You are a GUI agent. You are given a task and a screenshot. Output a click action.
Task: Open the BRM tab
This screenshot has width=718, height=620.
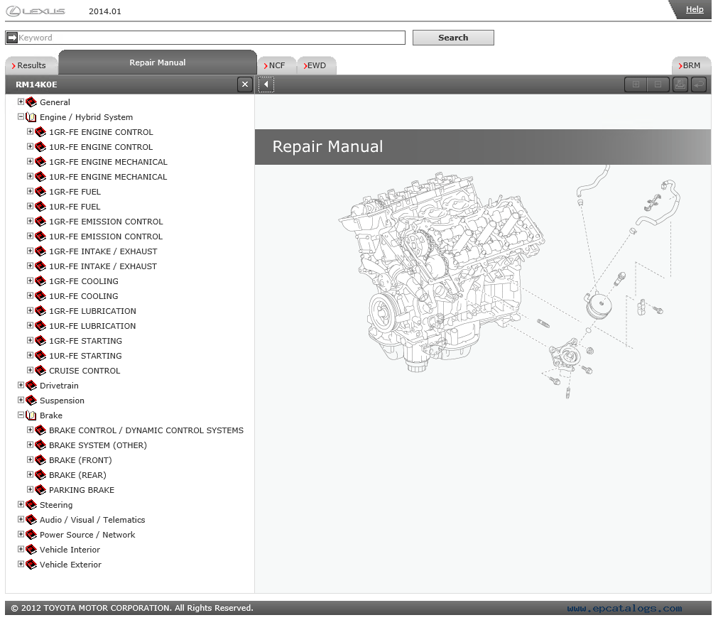(692, 65)
